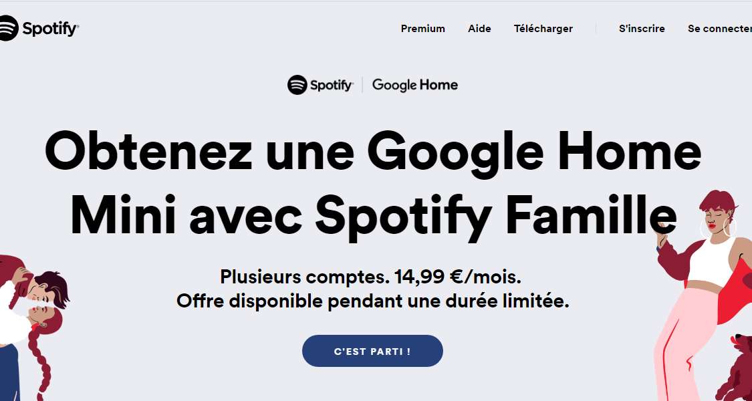Click the Spotify circle icon in header
Viewport: 752px width, 401px height.
(7, 29)
